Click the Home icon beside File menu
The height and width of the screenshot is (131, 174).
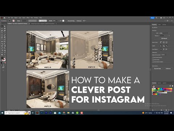(x=4, y=18)
